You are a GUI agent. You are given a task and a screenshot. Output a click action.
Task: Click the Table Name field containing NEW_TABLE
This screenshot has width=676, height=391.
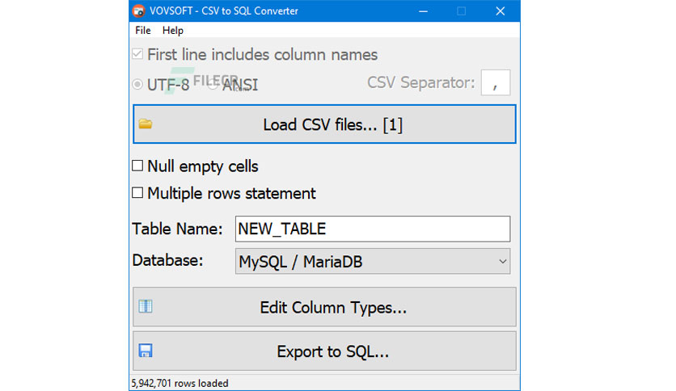pos(373,229)
